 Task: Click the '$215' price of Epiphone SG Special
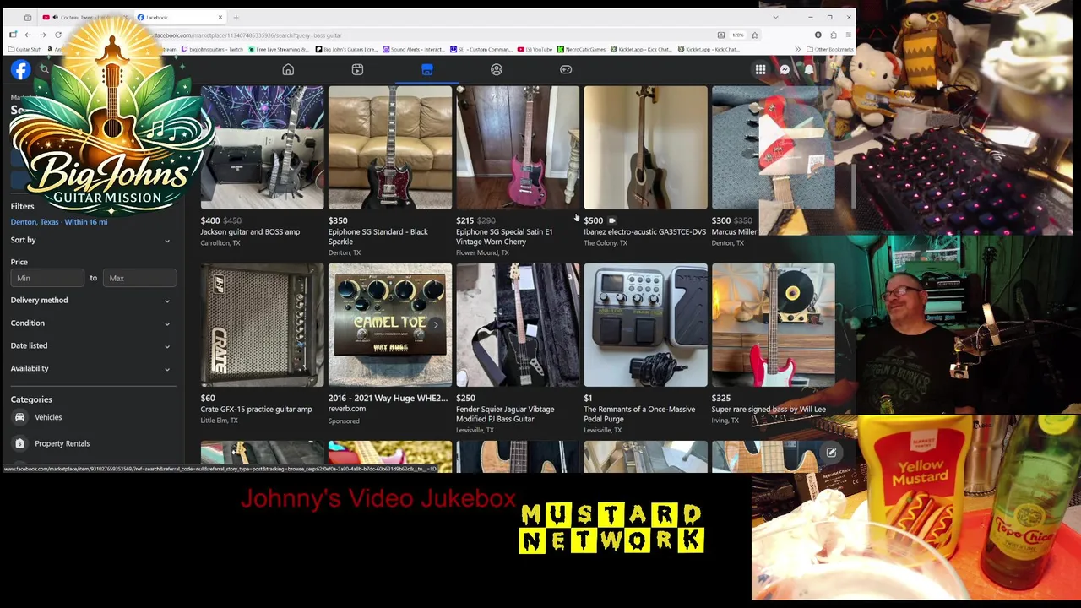click(x=464, y=220)
